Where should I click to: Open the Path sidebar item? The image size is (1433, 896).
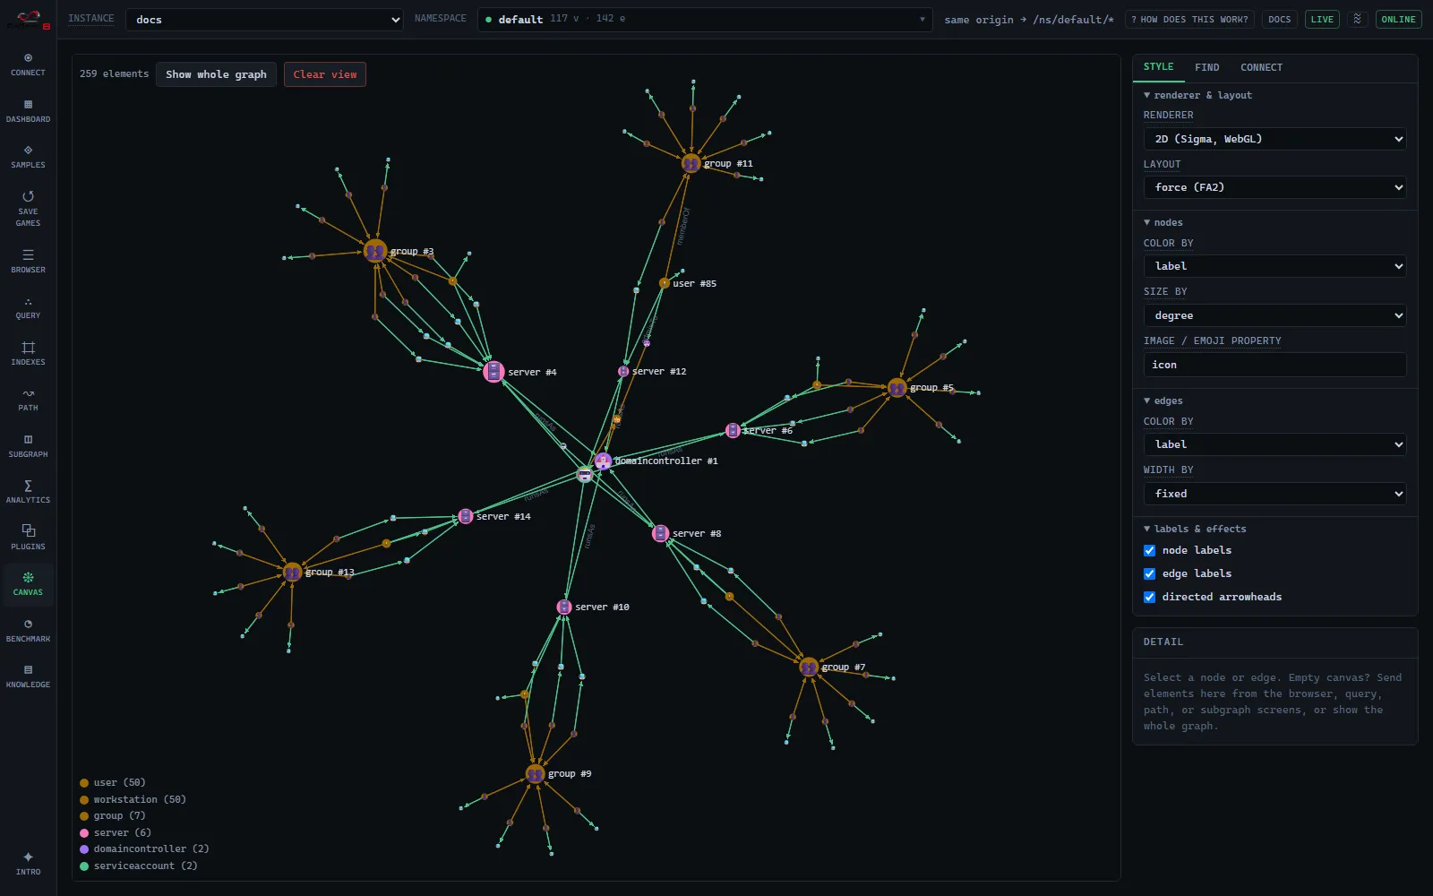point(28,400)
